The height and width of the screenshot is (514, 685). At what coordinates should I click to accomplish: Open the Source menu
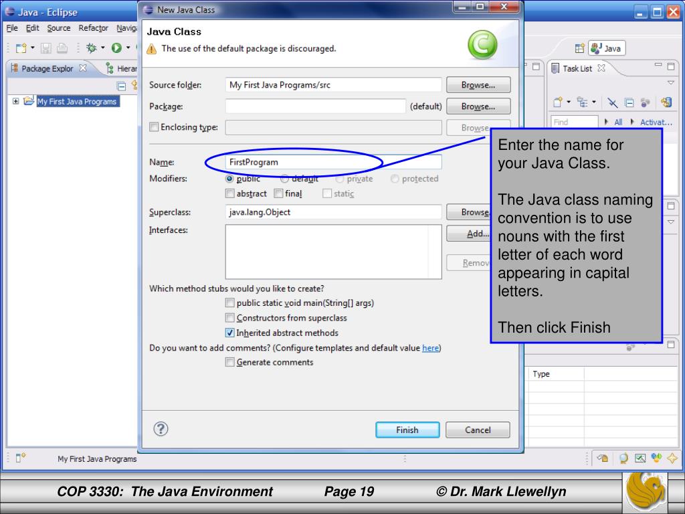[59, 28]
